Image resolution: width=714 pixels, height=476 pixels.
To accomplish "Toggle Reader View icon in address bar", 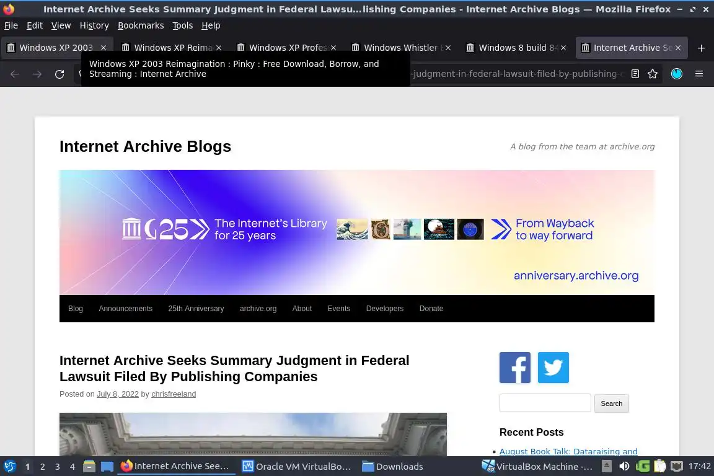I will pos(635,74).
